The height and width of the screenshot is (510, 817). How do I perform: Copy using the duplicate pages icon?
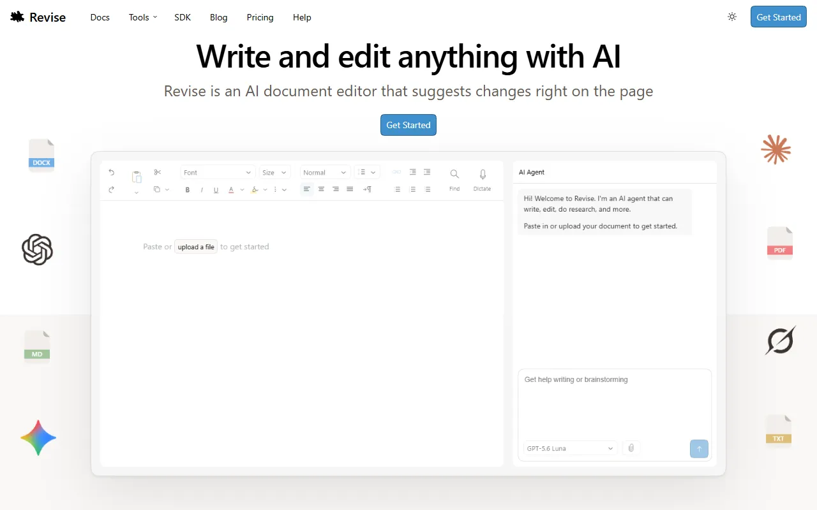tap(157, 189)
